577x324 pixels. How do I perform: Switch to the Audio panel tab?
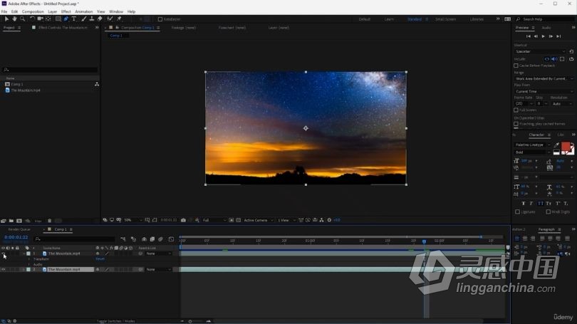pyautogui.click(x=546, y=28)
